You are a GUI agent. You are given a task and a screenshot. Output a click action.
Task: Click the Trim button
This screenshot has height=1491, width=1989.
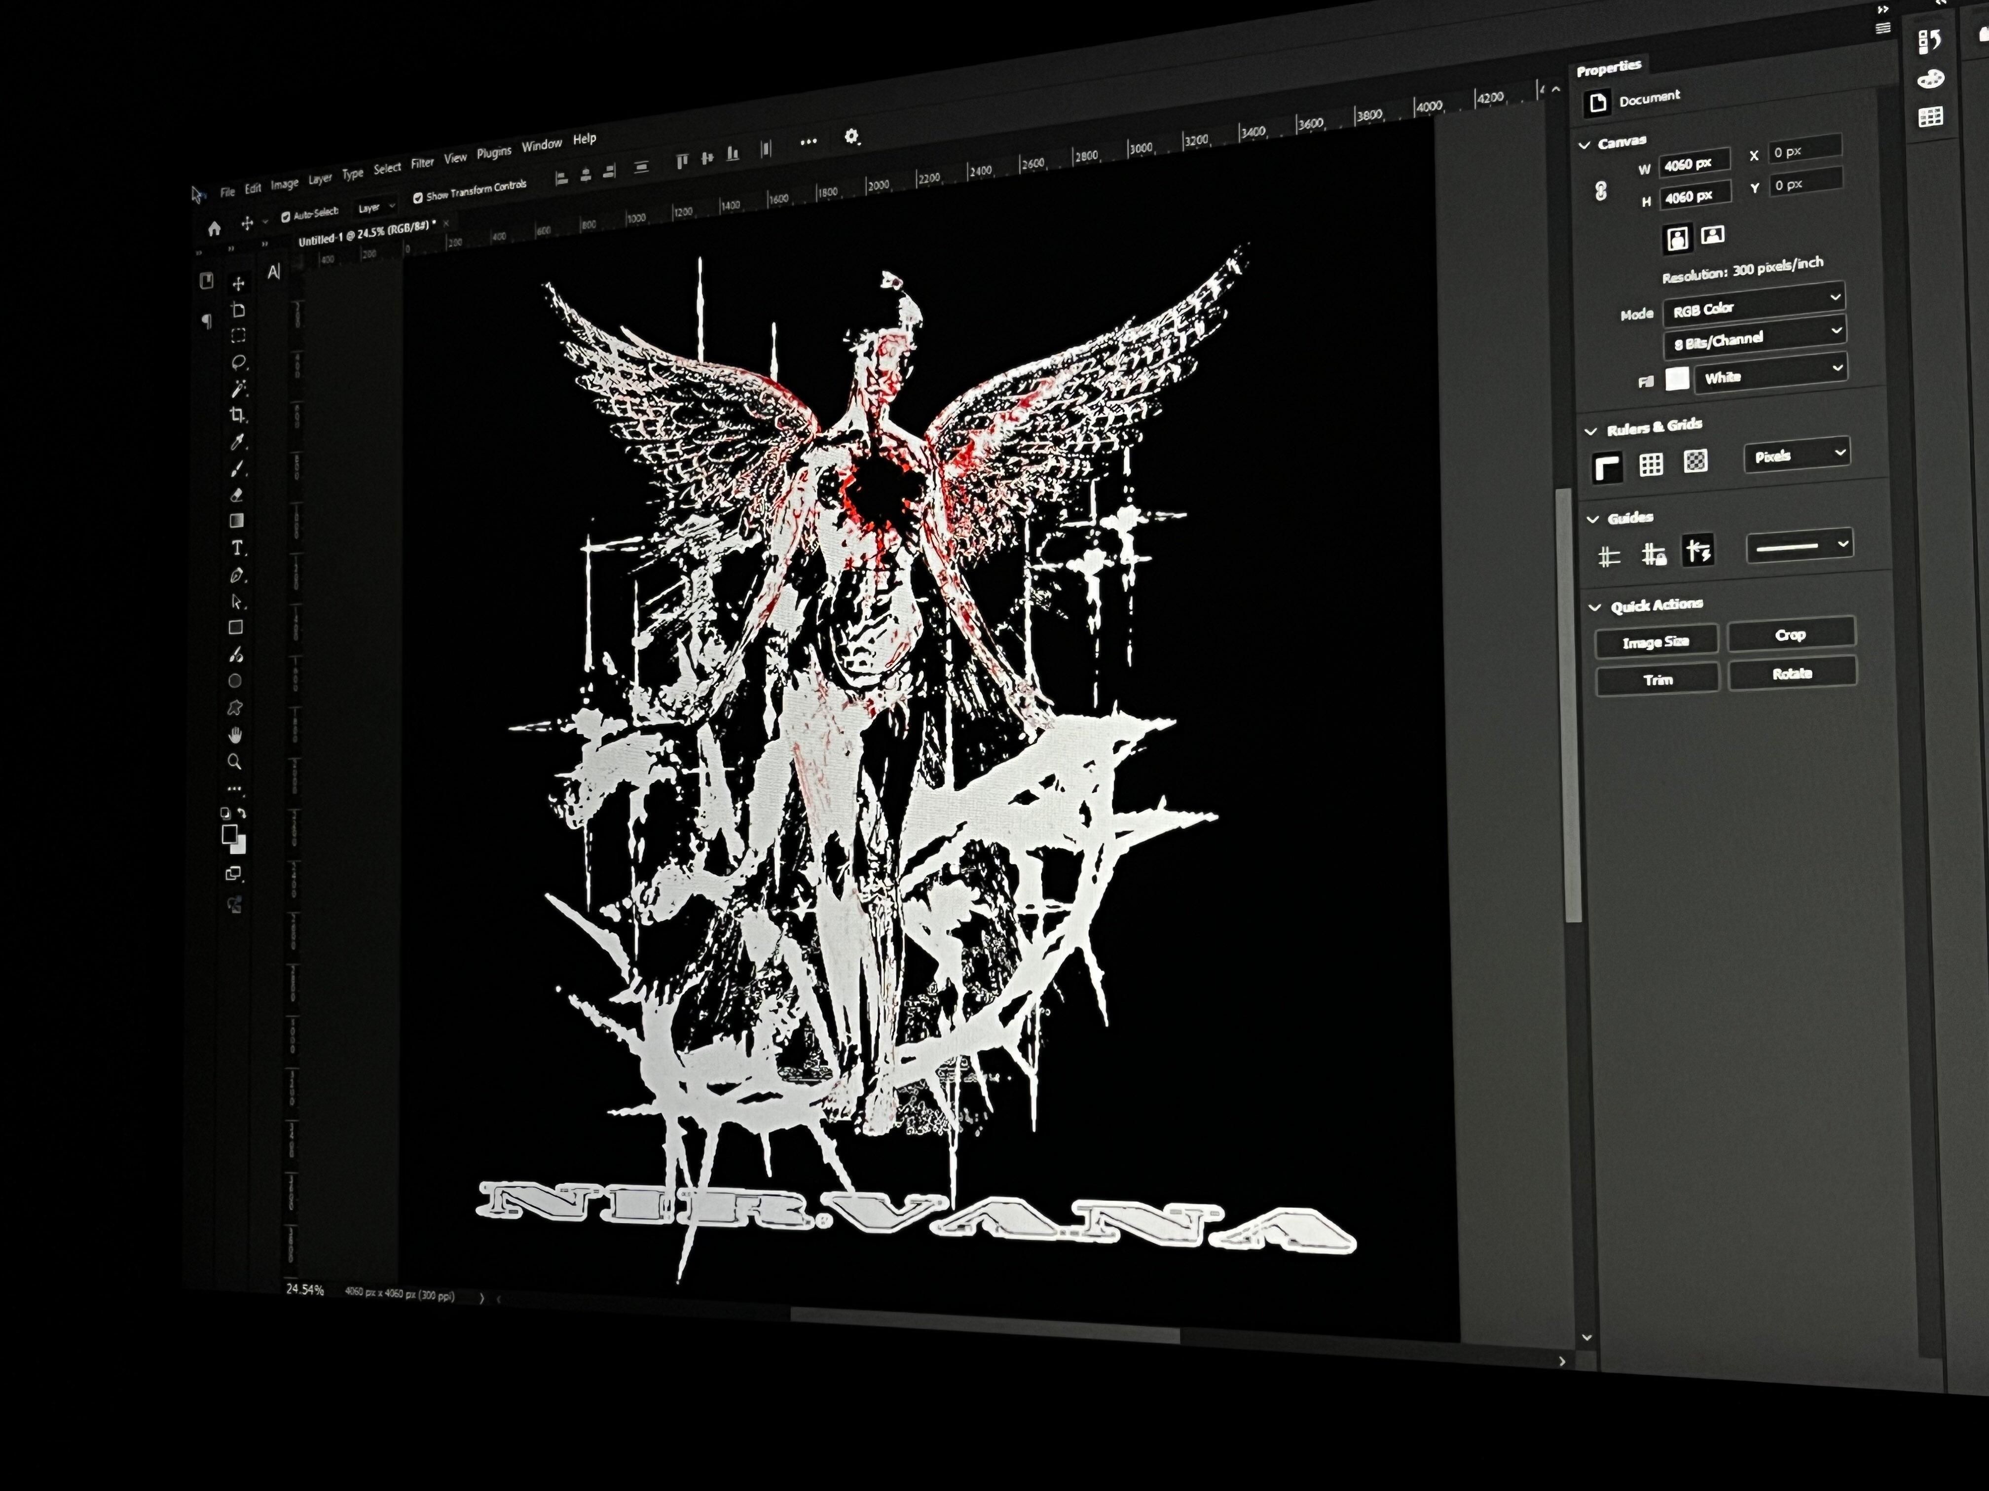click(1658, 679)
